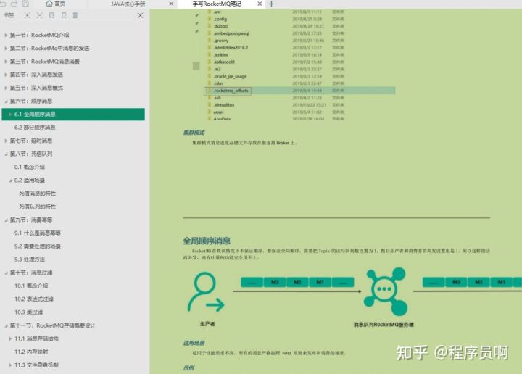Collapse 第十一节 RocketMQ存储概要设计 arrow
This screenshot has height=374, width=522.
coord(6,325)
